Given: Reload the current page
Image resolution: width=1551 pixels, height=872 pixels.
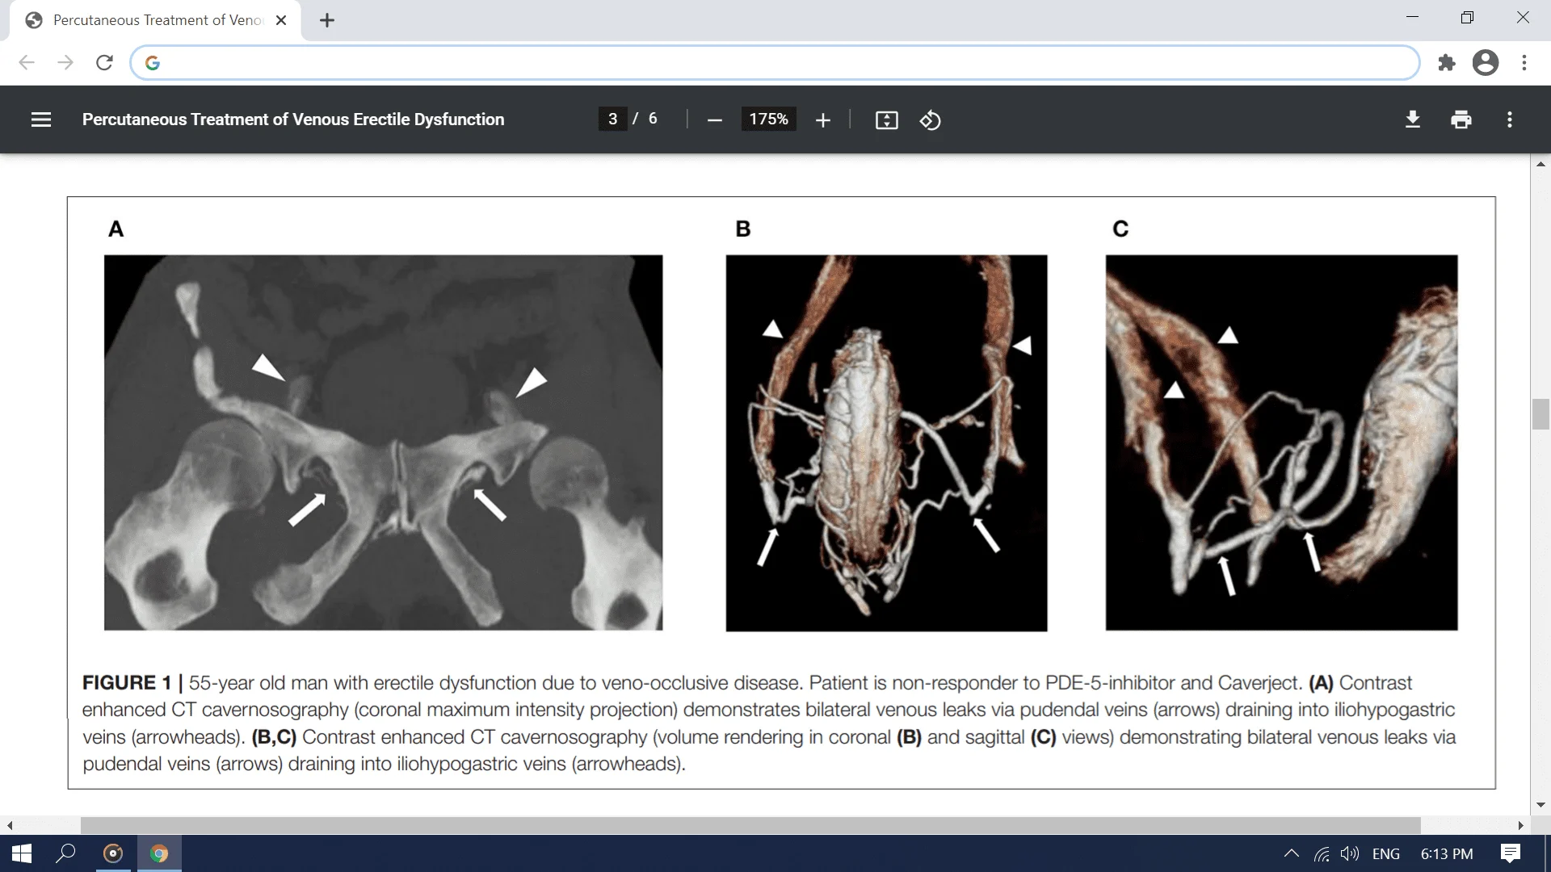Looking at the screenshot, I should pyautogui.click(x=104, y=62).
